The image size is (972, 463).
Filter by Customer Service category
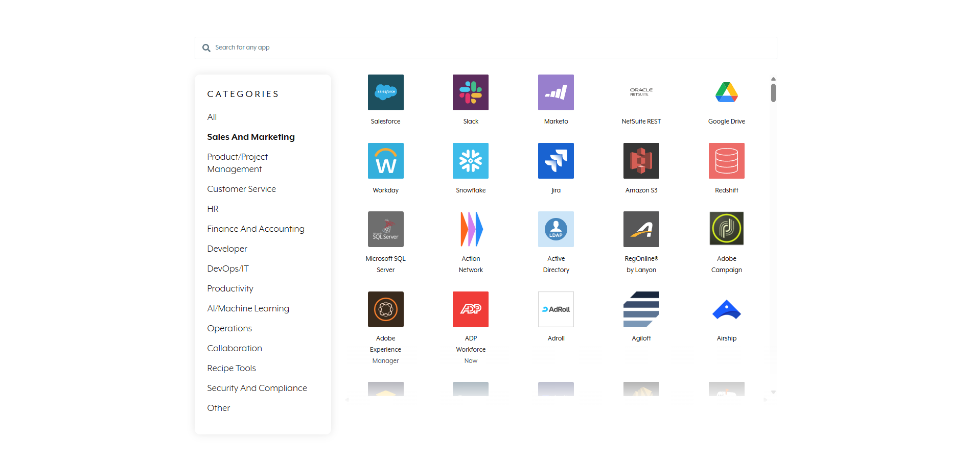click(x=241, y=189)
